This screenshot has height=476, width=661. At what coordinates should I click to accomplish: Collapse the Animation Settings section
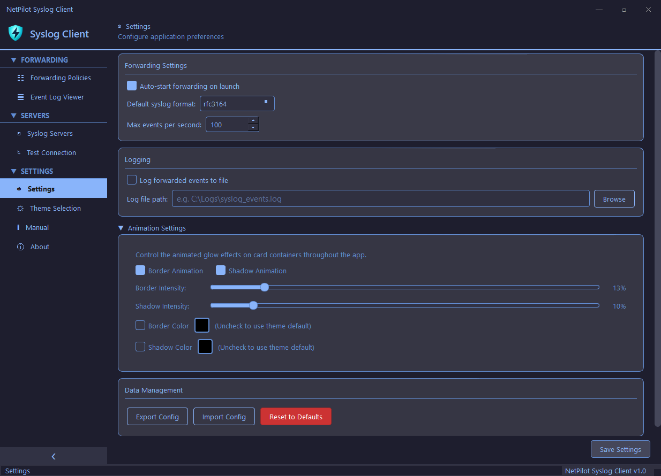coord(121,228)
